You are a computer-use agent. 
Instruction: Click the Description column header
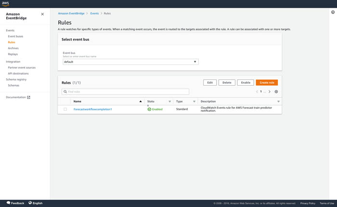(x=208, y=101)
